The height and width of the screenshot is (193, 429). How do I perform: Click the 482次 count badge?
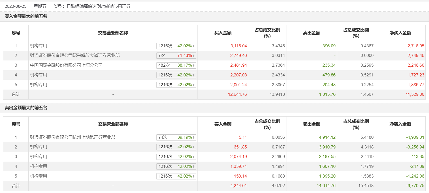coord(164,65)
